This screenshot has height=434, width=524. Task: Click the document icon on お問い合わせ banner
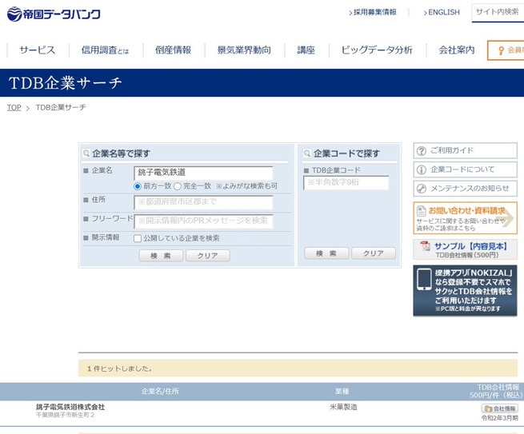pos(421,211)
